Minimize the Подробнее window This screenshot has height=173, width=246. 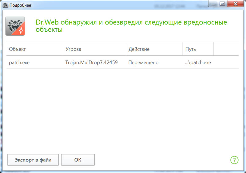(213, 4)
